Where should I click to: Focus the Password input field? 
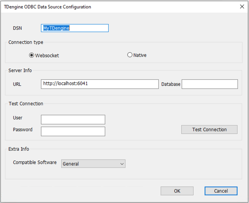(73, 131)
